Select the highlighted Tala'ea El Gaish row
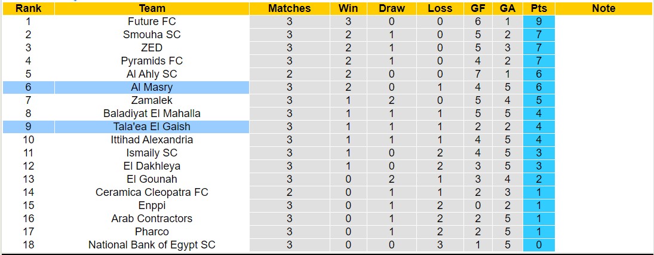654x255 pixels. 152,127
